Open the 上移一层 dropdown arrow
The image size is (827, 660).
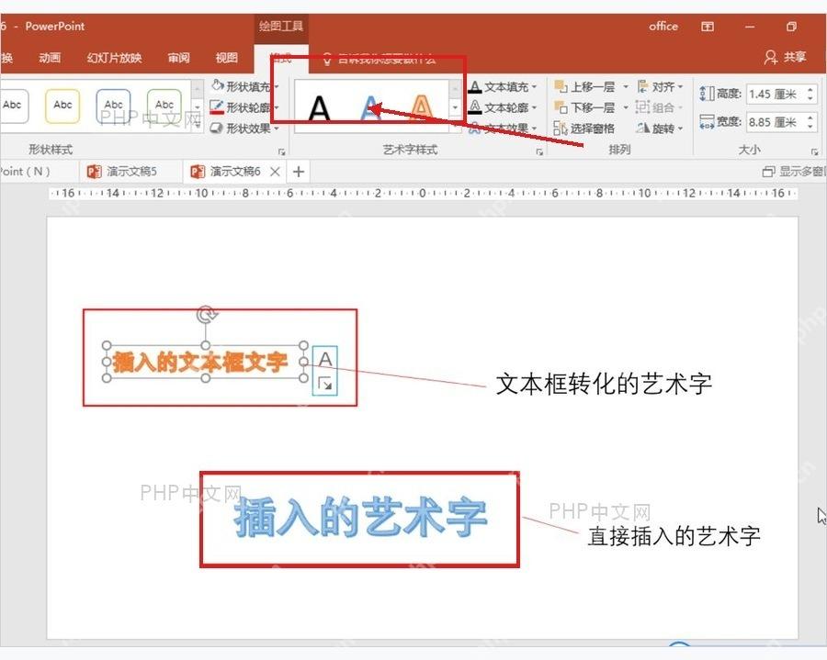point(626,86)
